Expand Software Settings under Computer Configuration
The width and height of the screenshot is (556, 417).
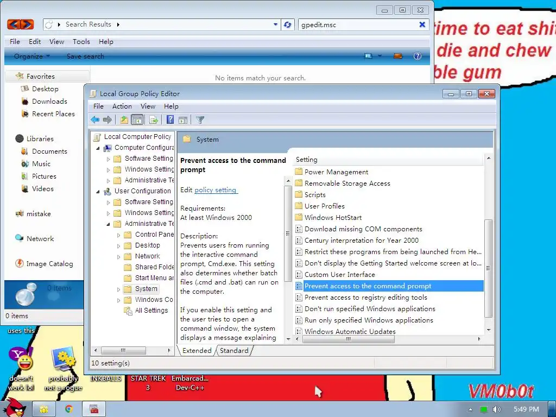pos(109,159)
